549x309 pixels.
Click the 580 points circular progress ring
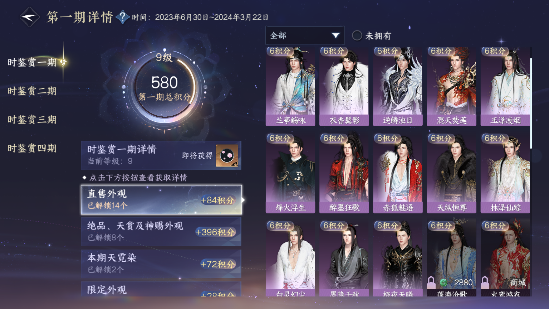point(164,87)
